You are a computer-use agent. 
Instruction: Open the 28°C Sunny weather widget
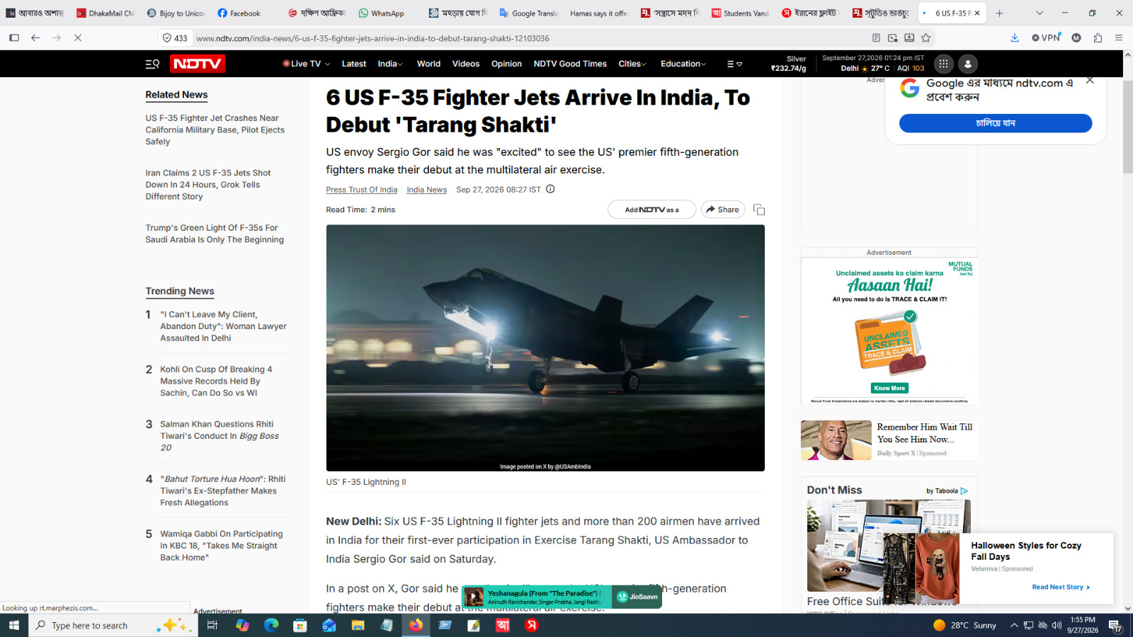(x=964, y=625)
